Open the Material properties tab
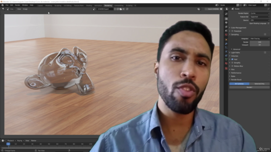Screen dimensions: 271x152 [x=226, y=63]
